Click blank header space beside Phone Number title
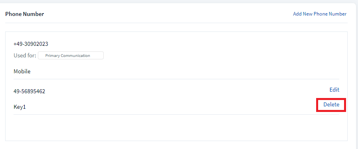Viewport: 358px width, 149px height. [x=169, y=14]
